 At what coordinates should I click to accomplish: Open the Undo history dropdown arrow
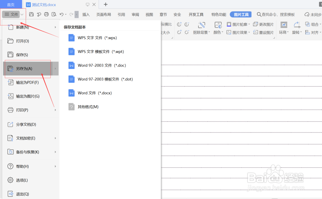[66, 15]
